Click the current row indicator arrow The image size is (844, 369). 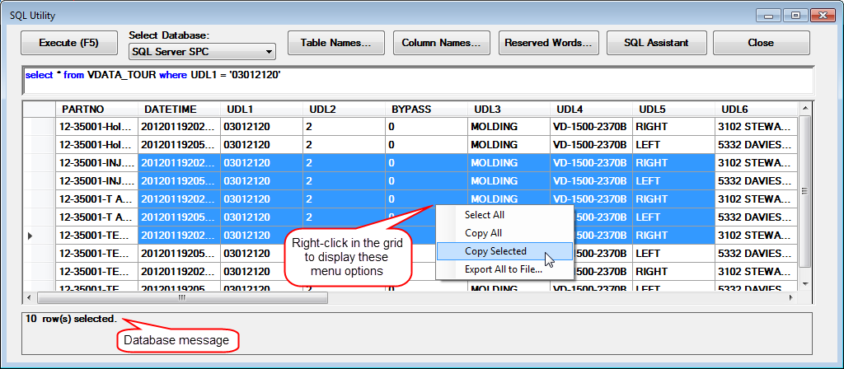coord(30,236)
